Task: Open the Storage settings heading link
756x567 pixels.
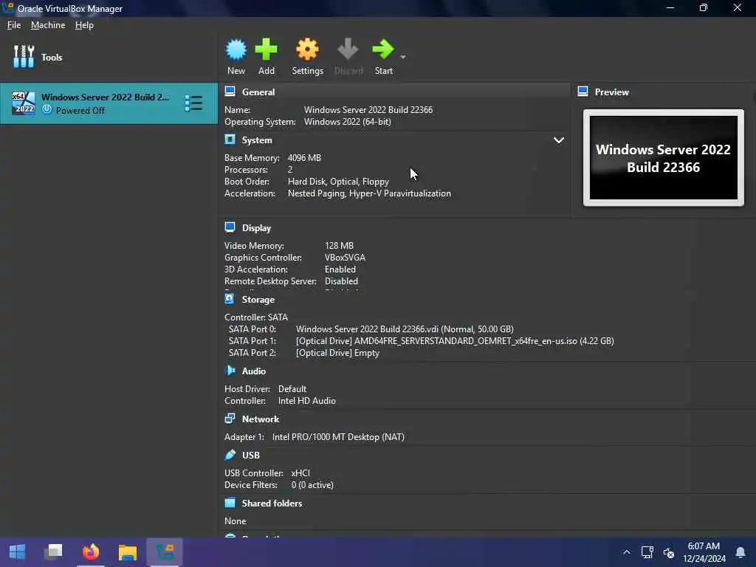Action: (258, 300)
